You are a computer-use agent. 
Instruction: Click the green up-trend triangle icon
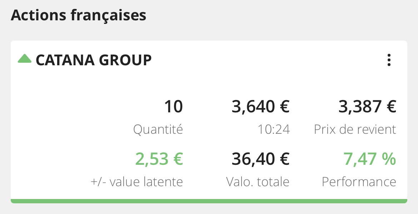pos(25,58)
